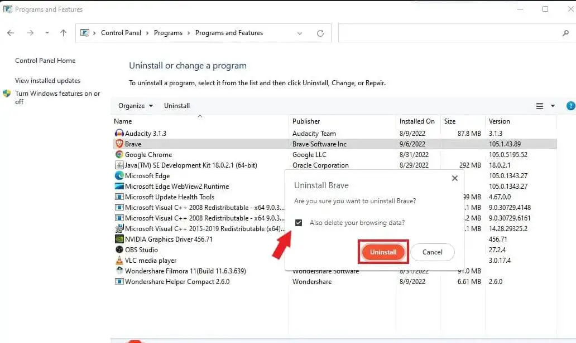The width and height of the screenshot is (576, 343).
Task: Click the Visual C++ 2015-2019 Redistributable icon
Action: (x=119, y=229)
